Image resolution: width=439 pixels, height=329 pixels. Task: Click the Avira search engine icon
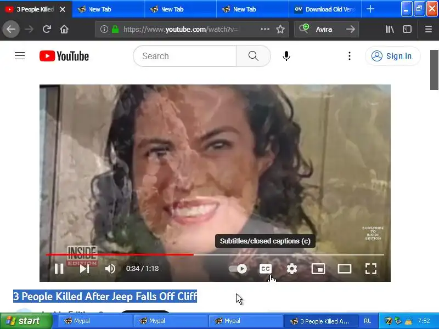point(304,29)
